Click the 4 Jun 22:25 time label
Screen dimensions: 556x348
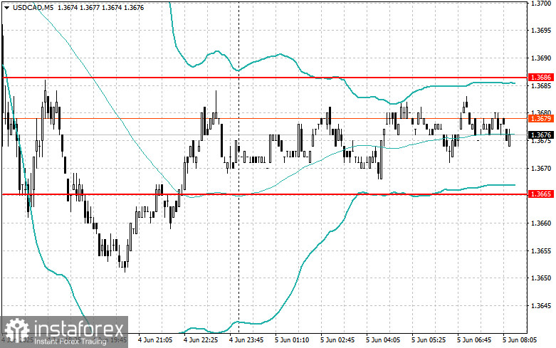point(201,340)
